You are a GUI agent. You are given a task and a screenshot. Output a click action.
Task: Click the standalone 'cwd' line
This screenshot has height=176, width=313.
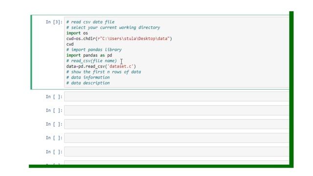(70, 44)
